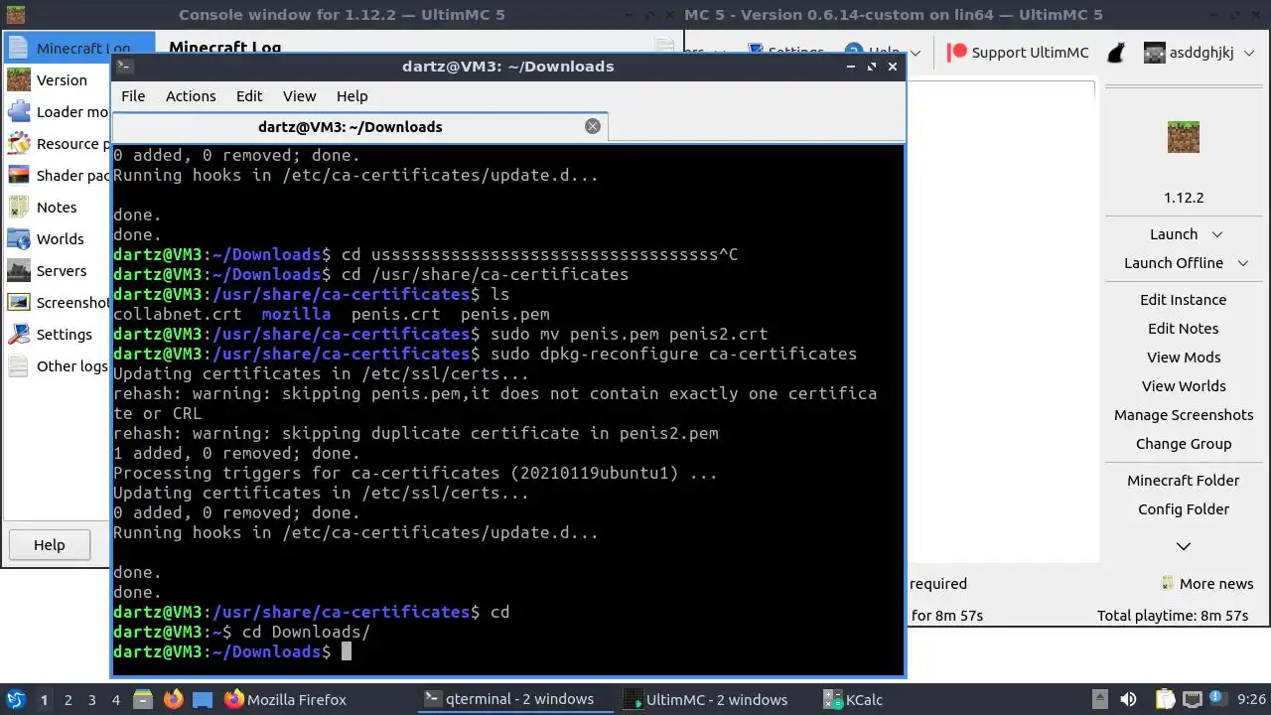Open the terminal File menu
The width and height of the screenshot is (1271, 715).
[133, 96]
